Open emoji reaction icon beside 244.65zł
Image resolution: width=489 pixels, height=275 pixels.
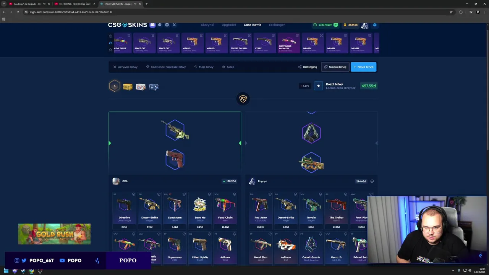(372, 181)
